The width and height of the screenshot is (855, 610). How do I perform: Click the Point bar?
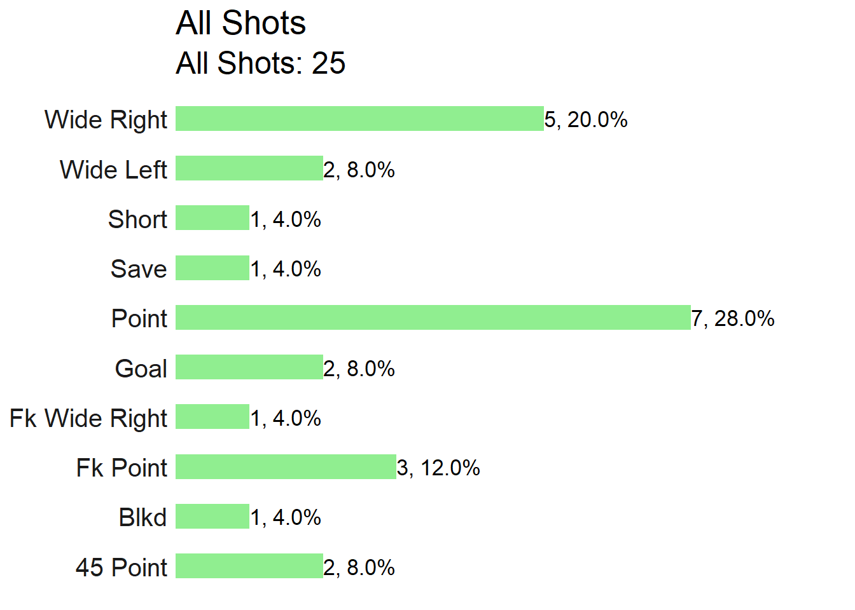(x=433, y=318)
